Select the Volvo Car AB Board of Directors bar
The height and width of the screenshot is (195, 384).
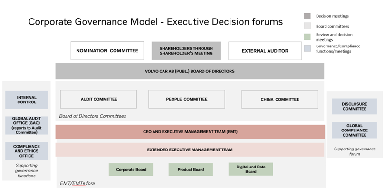point(190,71)
